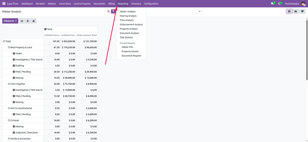Click the $ 170,250.00 unbilled fees cell
308x142 pixels.
pos(68,47)
